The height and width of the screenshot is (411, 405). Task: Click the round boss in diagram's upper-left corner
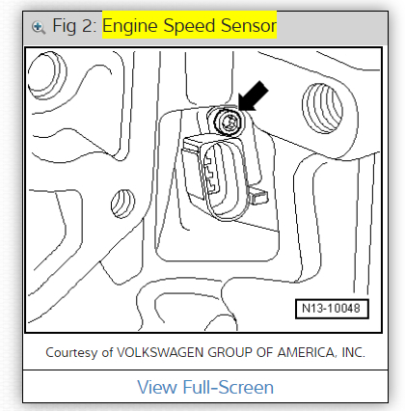(47, 76)
